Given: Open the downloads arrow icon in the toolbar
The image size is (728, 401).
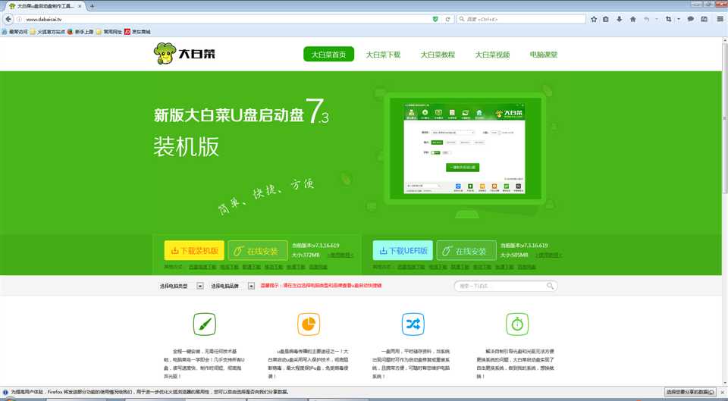Looking at the screenshot, I should pos(619,19).
